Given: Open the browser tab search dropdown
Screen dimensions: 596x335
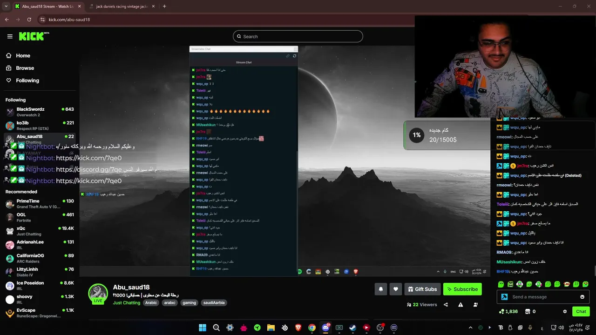Looking at the screenshot, I should pyautogui.click(x=6, y=7).
